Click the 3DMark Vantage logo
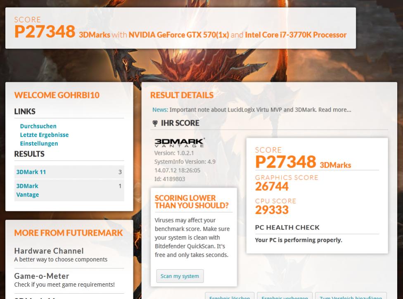This screenshot has width=403, height=299. 179,142
